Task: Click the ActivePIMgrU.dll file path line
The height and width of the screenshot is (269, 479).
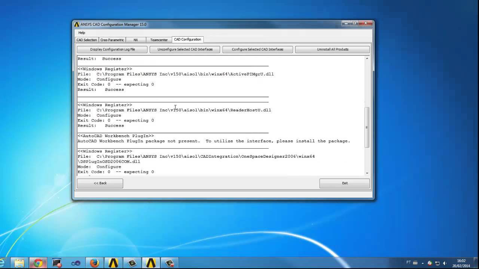Action: coord(176,74)
